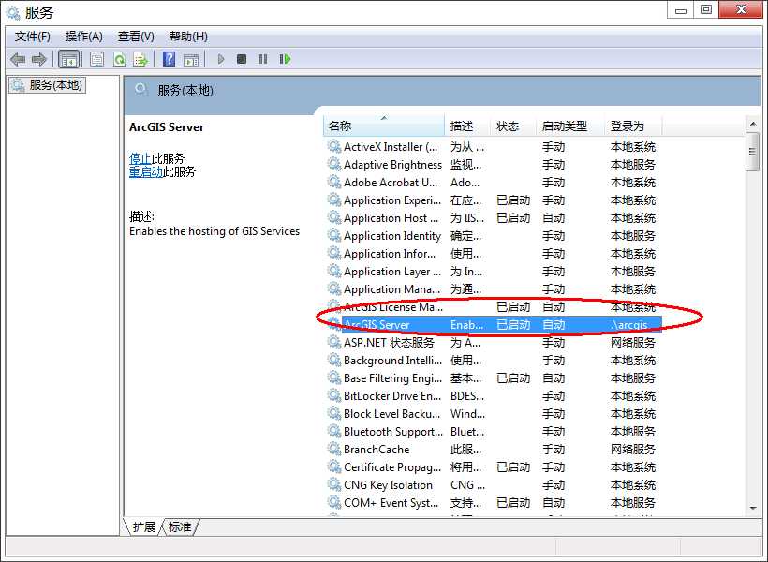Toggle the Show/Hide Console Tree button
The width and height of the screenshot is (768, 562).
pyautogui.click(x=69, y=59)
